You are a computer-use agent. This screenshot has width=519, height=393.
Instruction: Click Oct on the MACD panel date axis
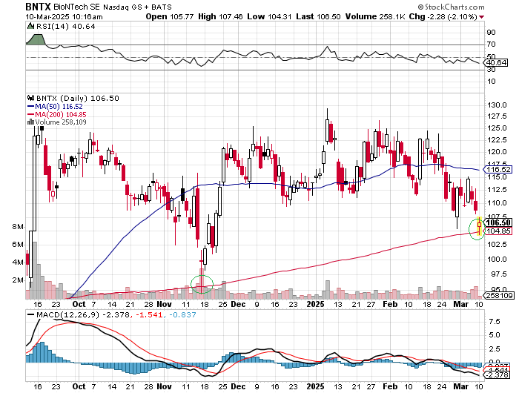79,387
